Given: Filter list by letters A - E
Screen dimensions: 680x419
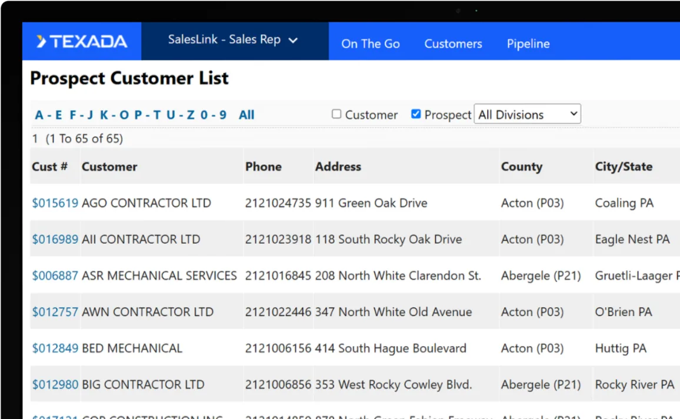Looking at the screenshot, I should point(48,115).
